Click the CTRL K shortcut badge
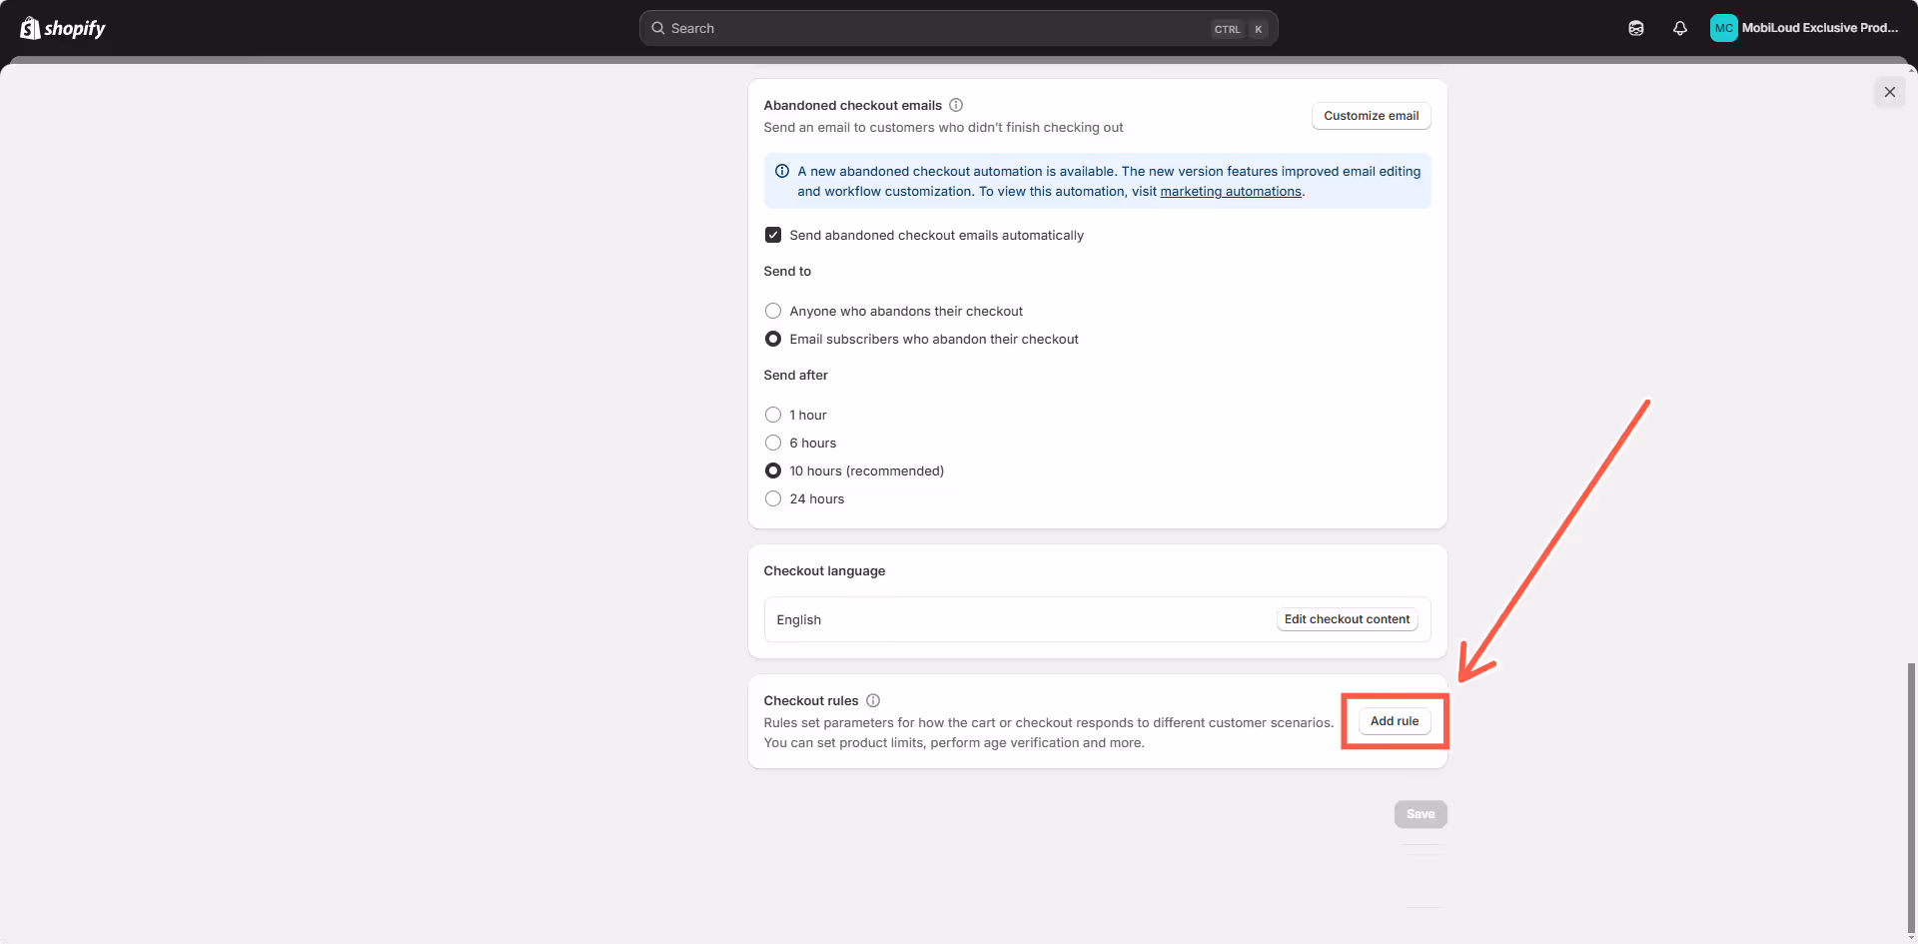Viewport: 1918px width, 944px height. [x=1239, y=29]
